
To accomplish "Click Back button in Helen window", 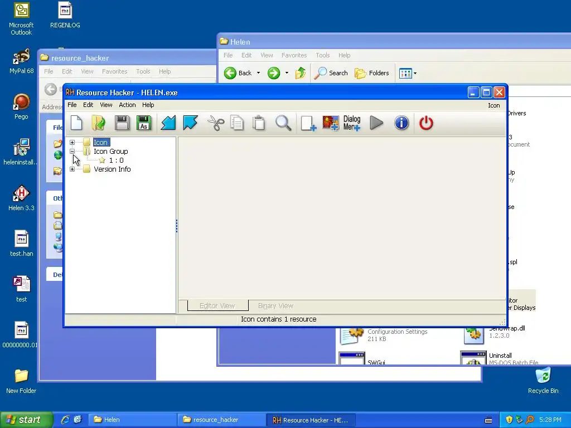I will click(x=238, y=73).
